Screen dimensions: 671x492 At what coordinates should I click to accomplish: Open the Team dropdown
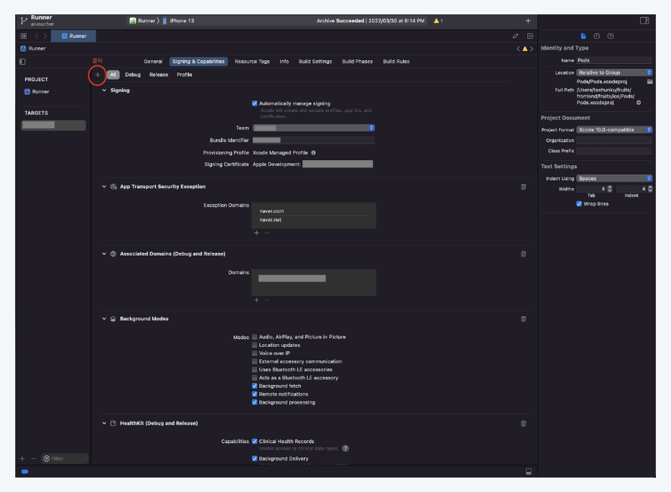[x=314, y=128]
